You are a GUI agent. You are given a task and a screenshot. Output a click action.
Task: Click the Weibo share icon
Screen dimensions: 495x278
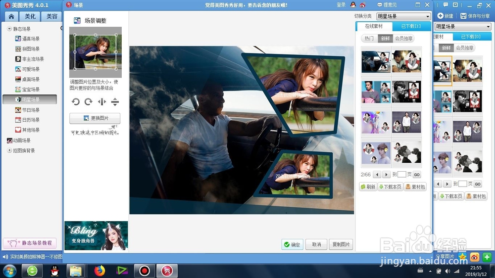point(475,257)
